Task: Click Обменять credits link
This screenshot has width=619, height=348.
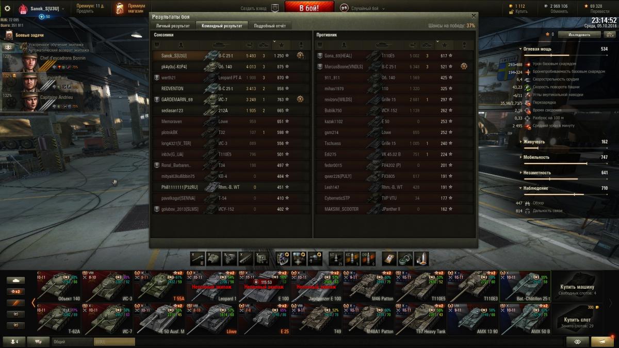Action: coord(559,11)
